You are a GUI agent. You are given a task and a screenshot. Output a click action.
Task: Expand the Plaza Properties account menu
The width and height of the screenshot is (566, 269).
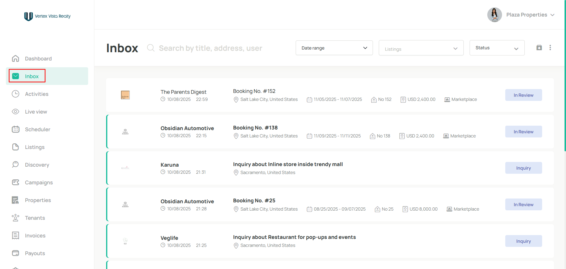pos(530,15)
